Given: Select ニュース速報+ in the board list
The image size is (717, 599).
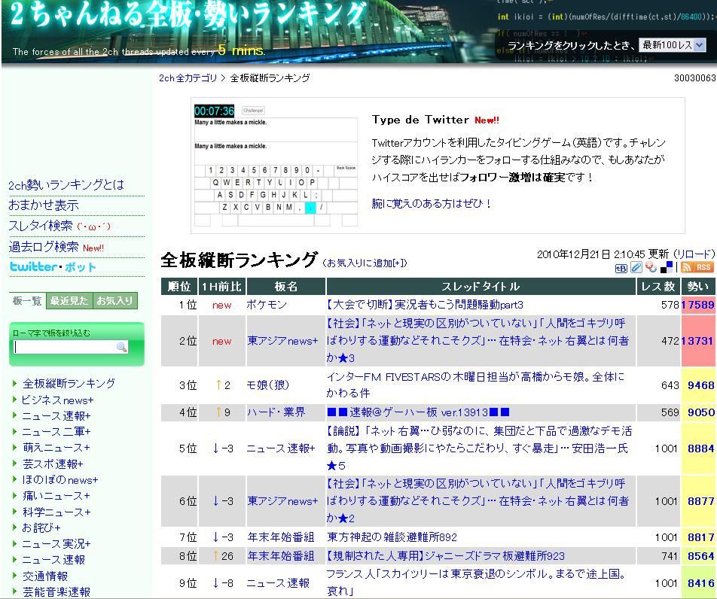Looking at the screenshot, I should pyautogui.click(x=56, y=416).
